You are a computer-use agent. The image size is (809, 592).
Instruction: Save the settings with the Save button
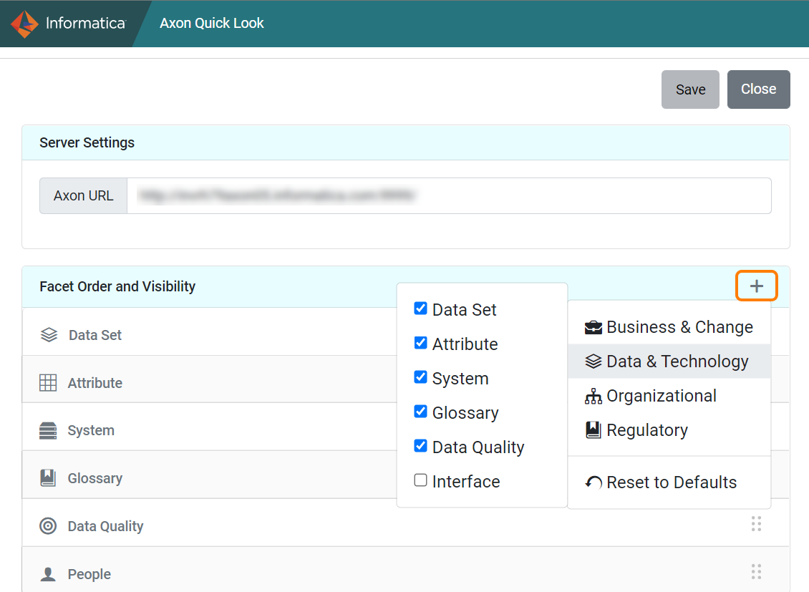[690, 89]
